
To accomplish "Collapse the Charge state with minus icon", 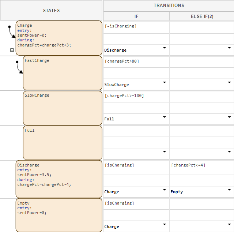I will 12,50.
